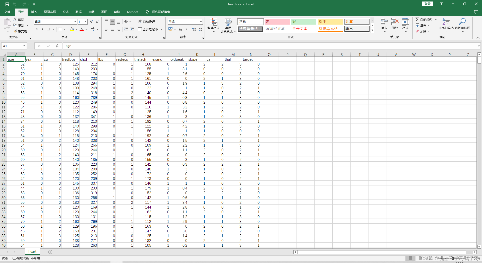This screenshot has height=263, width=482.
Task: Cut the selection with 剪切
Action: coord(19,20)
